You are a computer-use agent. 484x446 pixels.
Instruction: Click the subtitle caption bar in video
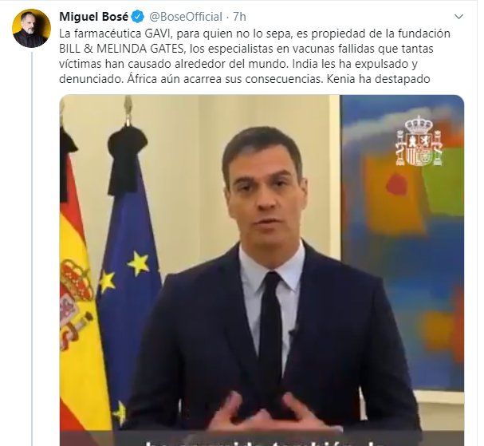(262, 439)
